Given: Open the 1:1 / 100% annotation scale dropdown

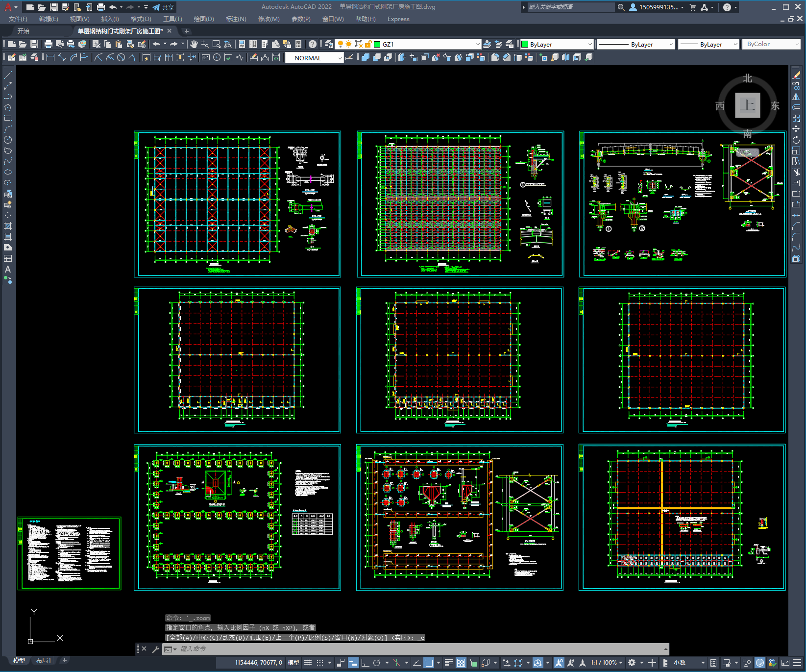Looking at the screenshot, I should click(x=606, y=663).
